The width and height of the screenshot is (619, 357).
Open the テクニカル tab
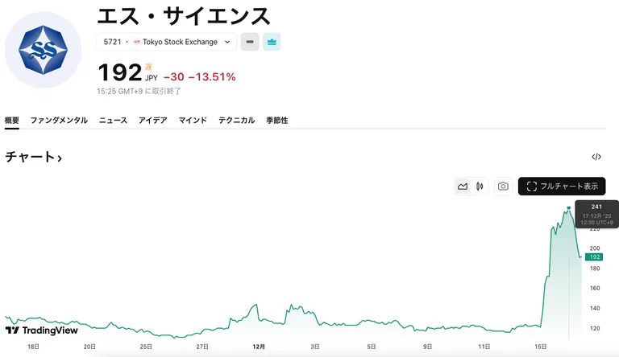coord(236,120)
